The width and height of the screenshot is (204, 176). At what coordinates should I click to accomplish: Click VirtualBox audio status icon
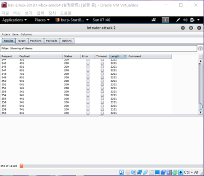(x=134, y=172)
